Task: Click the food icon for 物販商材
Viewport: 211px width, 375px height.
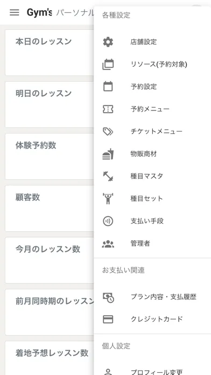Action: point(108,154)
